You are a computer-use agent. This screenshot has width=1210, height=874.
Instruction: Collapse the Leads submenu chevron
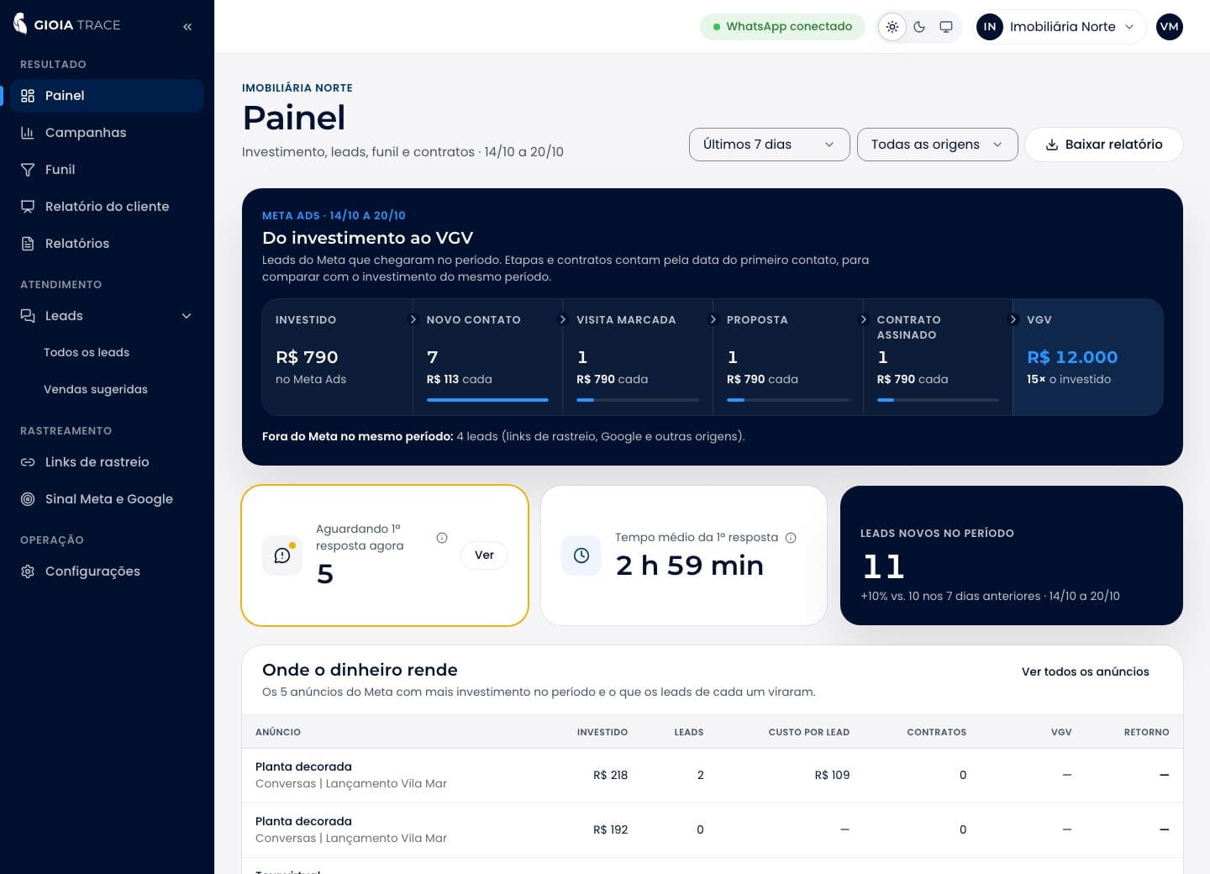[x=187, y=316]
